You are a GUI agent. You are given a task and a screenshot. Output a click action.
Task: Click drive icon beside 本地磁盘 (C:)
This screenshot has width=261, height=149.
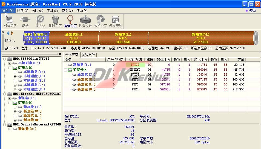click(x=15, y=63)
